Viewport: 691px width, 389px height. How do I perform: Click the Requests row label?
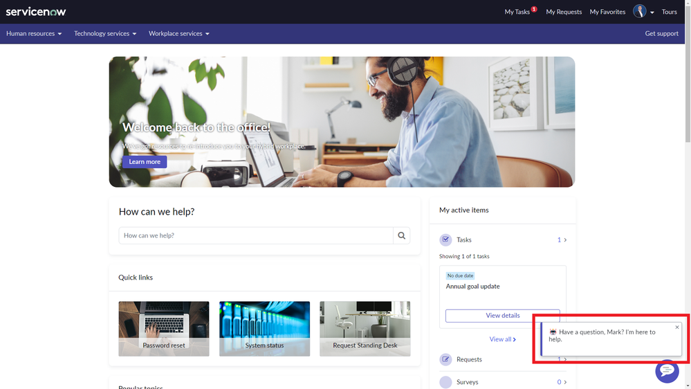tap(469, 359)
